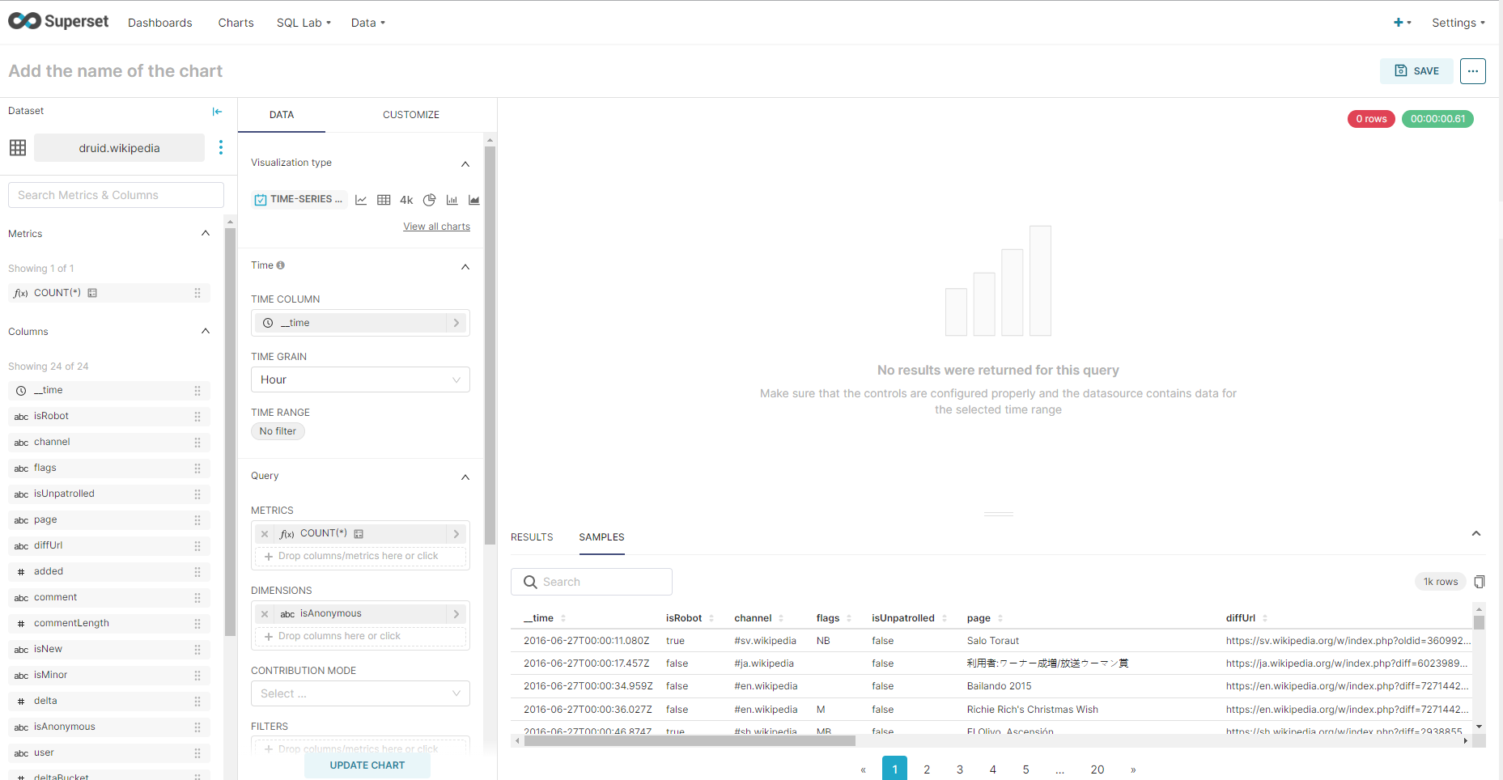Collapse the Time section

click(x=465, y=267)
